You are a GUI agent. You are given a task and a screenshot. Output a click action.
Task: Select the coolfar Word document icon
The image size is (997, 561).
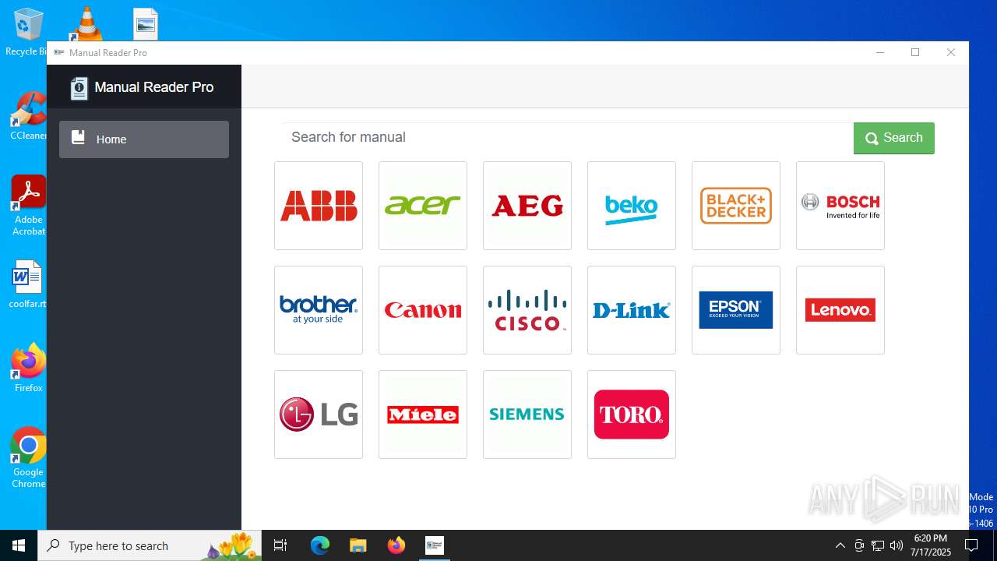[28, 284]
